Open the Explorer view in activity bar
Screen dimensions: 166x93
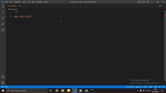pyautogui.click(x=3, y=6)
